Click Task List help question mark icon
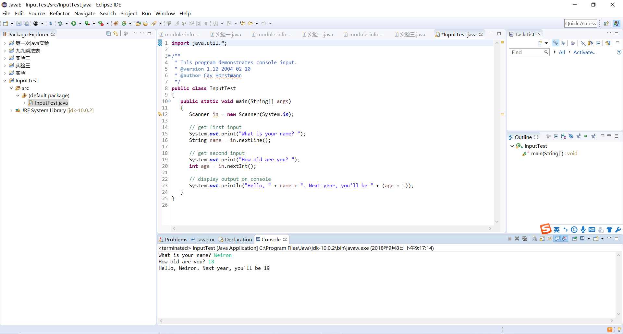Viewport: 623px width, 334px height. tap(619, 52)
